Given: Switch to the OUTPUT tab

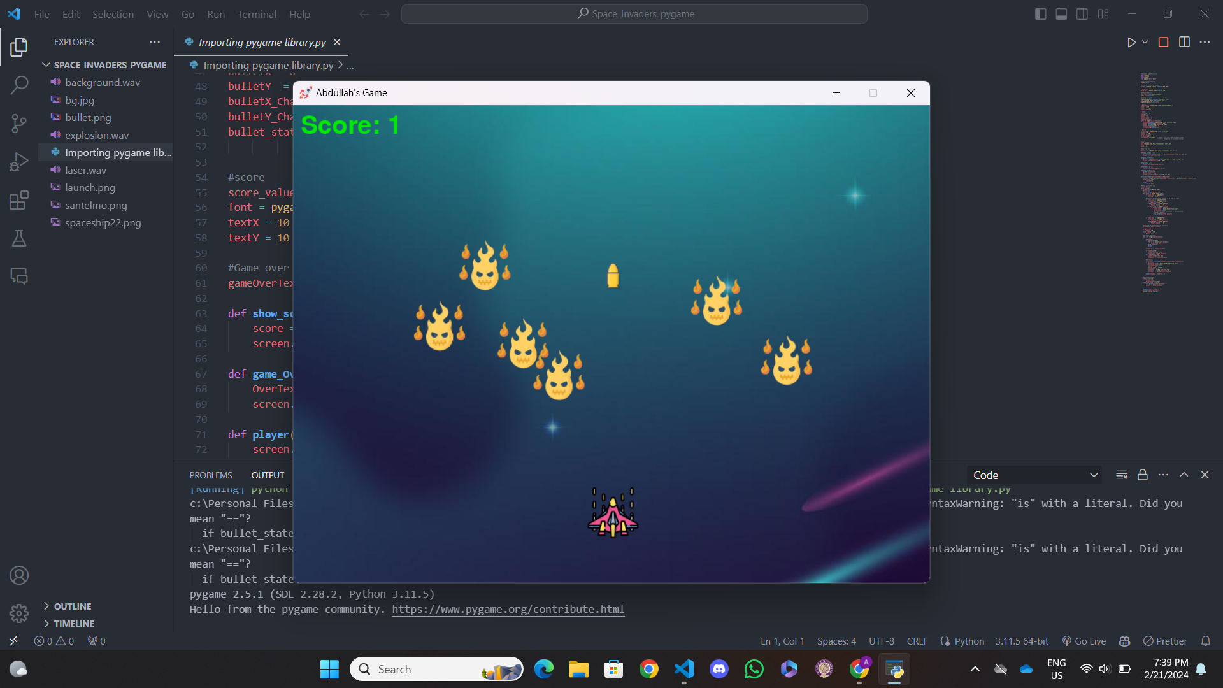Looking at the screenshot, I should tap(268, 475).
